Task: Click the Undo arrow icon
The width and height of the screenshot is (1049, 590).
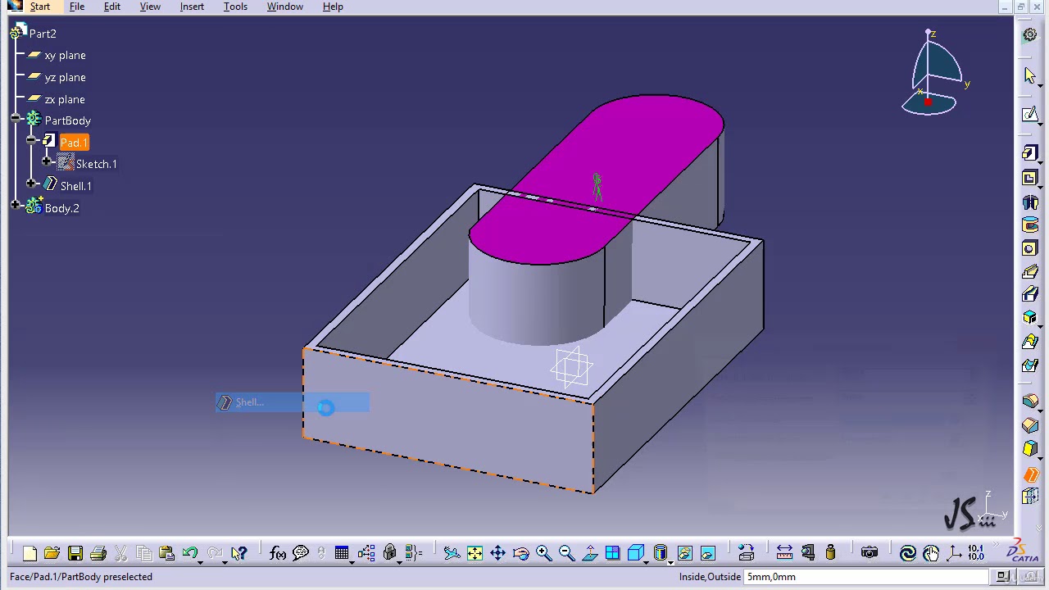Action: pyautogui.click(x=189, y=554)
